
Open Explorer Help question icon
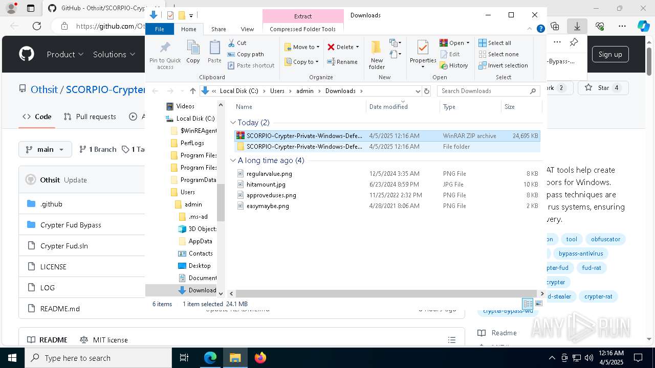(540, 29)
